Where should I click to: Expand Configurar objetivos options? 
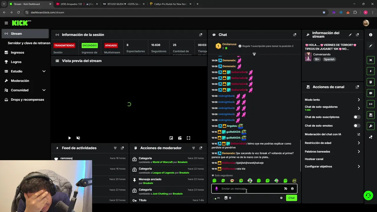pos(359,167)
